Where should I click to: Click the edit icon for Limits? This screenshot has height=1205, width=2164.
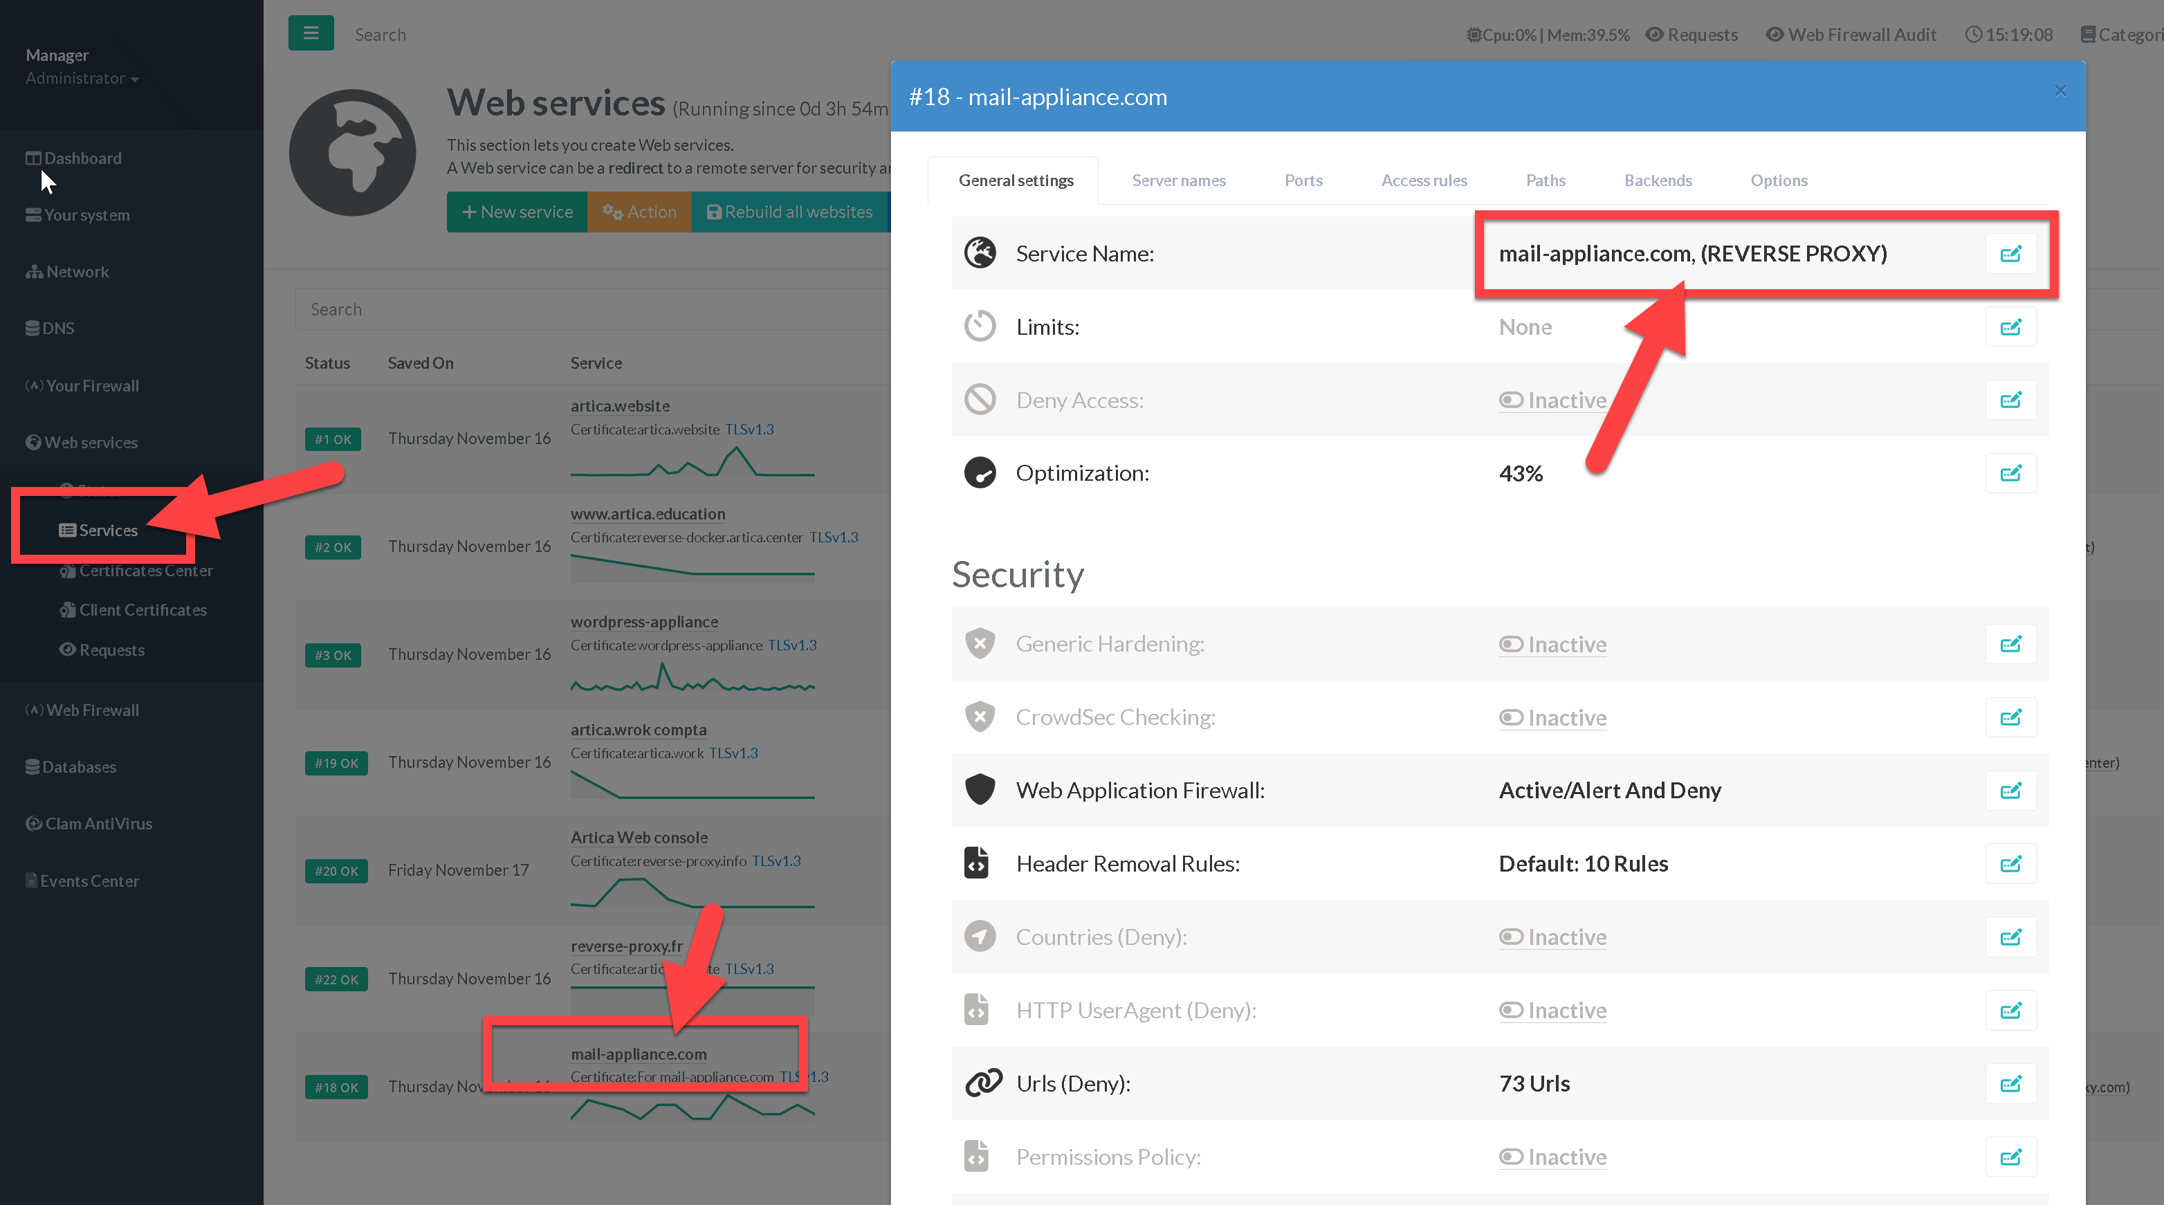point(2010,326)
